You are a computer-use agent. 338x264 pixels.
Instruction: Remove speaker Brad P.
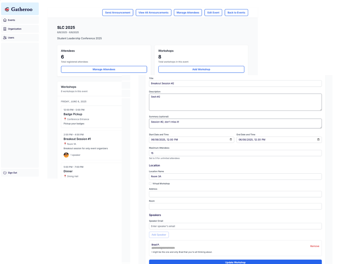(314, 246)
